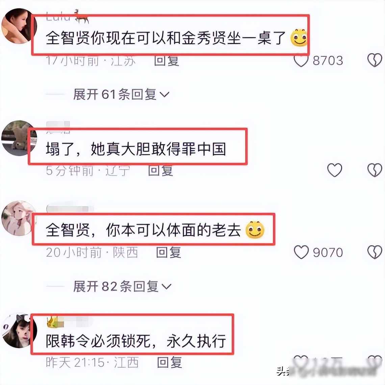This screenshot has height=385, width=385.
Task: Tap the Lulu username with deer emoji
Action: pos(67,17)
